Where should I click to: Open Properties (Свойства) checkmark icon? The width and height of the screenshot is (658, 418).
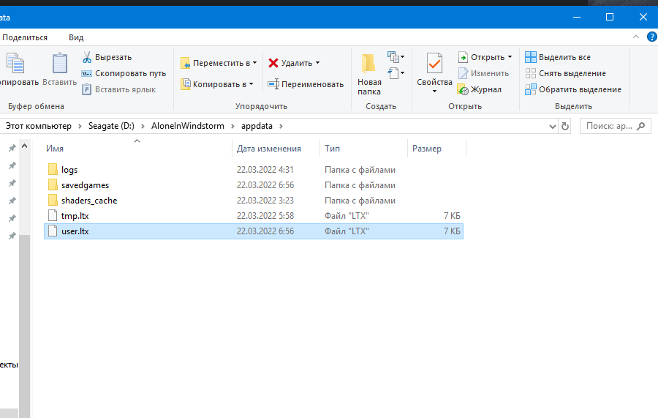pos(434,64)
